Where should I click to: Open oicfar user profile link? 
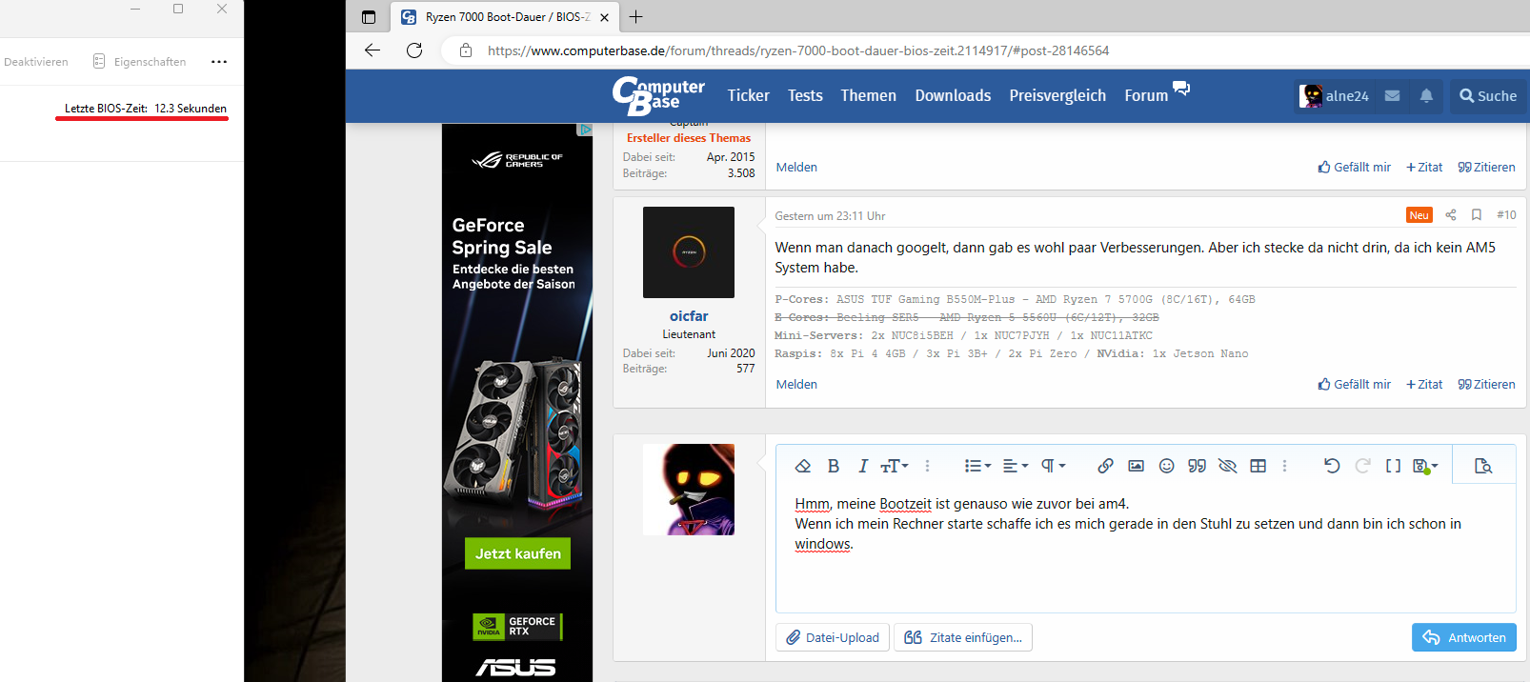click(x=689, y=316)
